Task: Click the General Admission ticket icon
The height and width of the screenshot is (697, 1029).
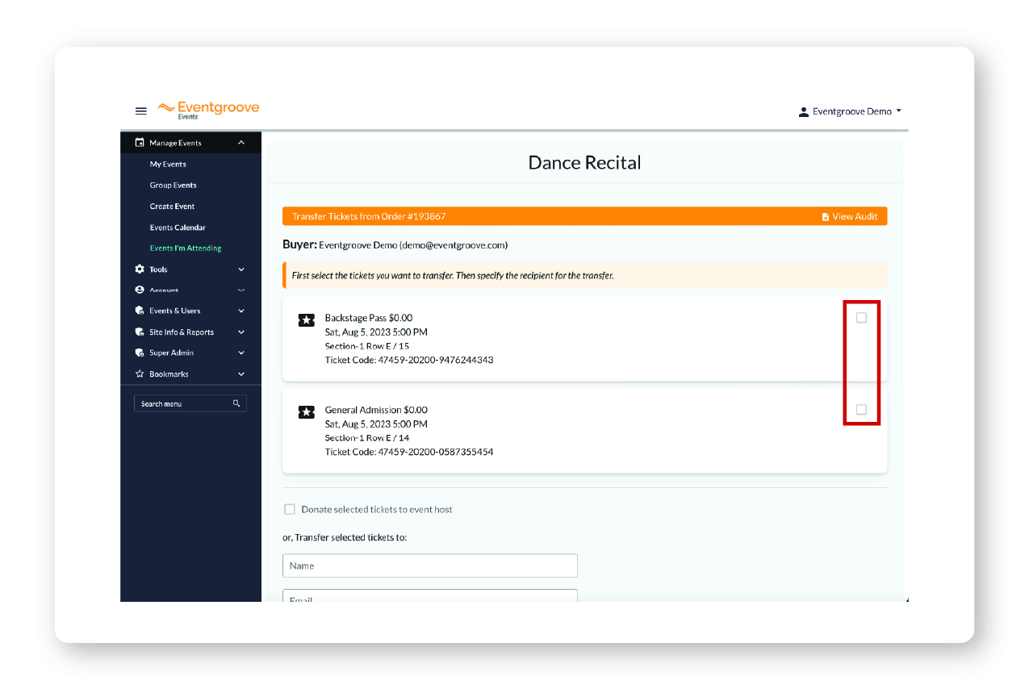Action: [306, 412]
